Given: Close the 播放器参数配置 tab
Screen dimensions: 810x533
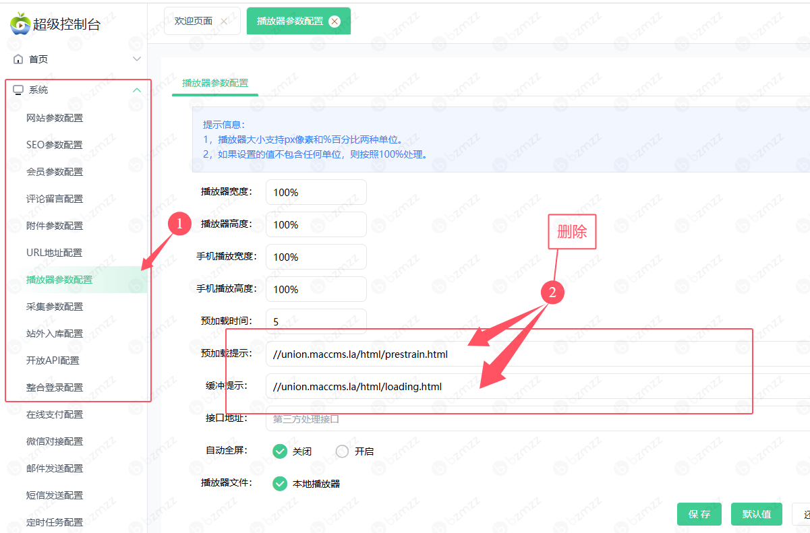Looking at the screenshot, I should (x=335, y=22).
